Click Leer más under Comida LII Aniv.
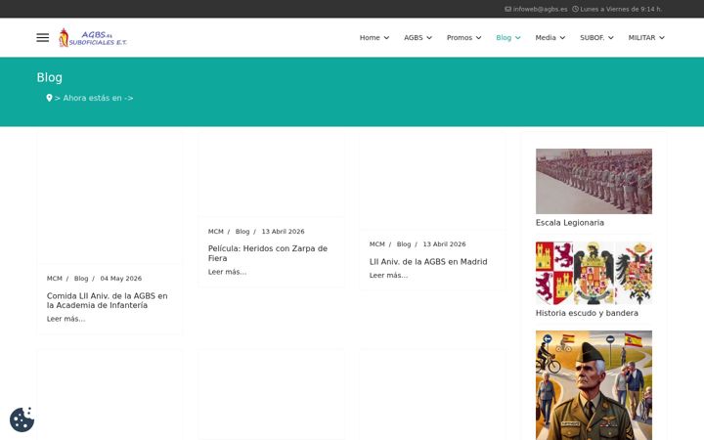The width and height of the screenshot is (704, 440). pyautogui.click(x=66, y=319)
